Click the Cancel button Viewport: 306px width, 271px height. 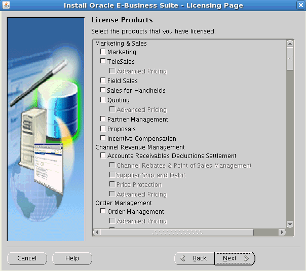tap(27, 258)
